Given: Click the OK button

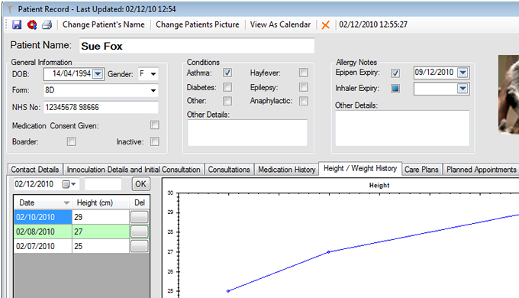Looking at the screenshot, I should pyautogui.click(x=140, y=184).
